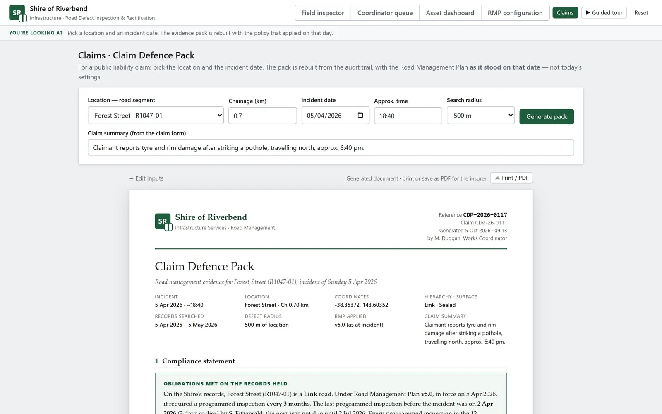The image size is (662, 414).
Task: Click the Claim CLM-26-0111 text
Action: [x=484, y=223]
